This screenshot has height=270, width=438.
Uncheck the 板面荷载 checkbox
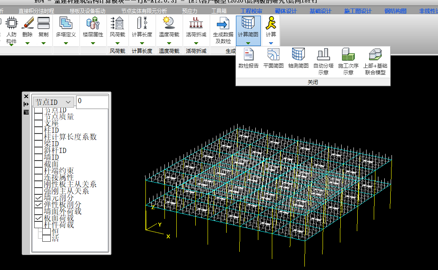38,218
